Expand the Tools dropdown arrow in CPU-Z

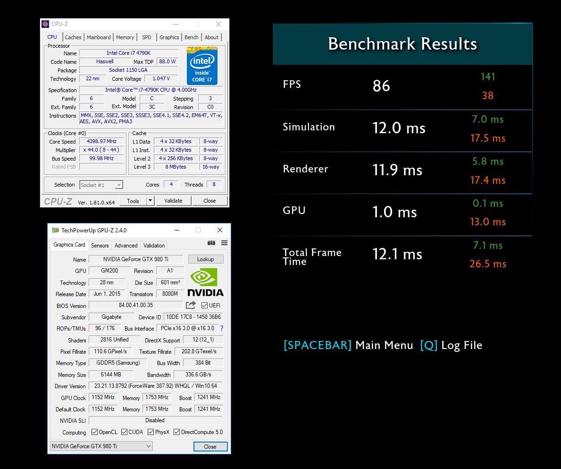pyautogui.click(x=150, y=201)
